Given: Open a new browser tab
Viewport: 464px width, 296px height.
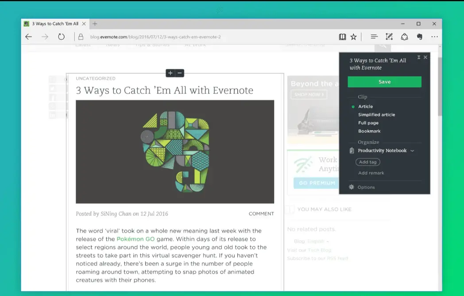Looking at the screenshot, I should 95,23.
